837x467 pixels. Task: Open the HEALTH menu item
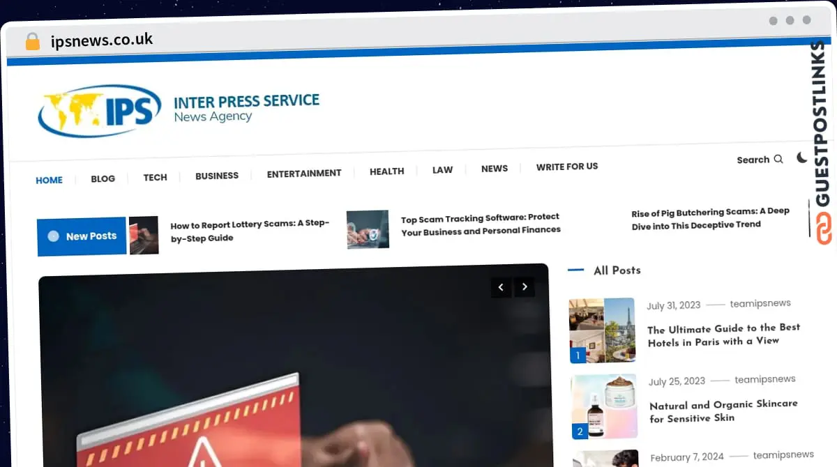(x=386, y=171)
